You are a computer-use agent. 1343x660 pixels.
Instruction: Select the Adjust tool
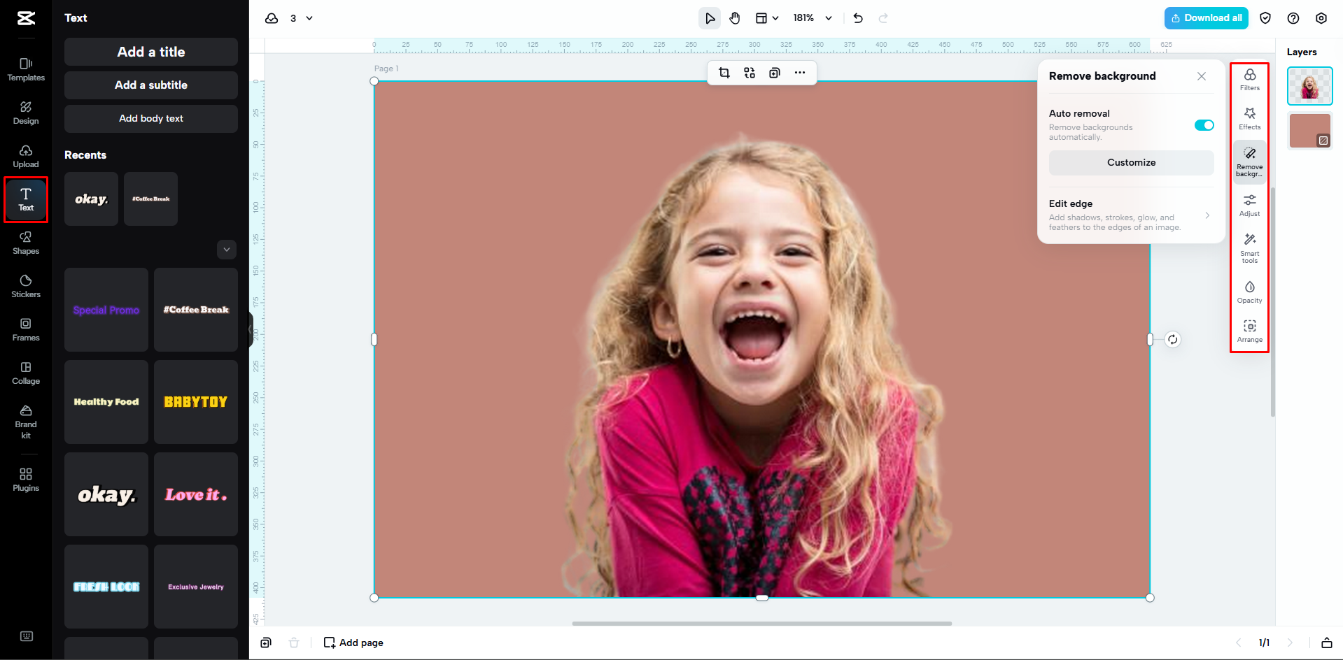point(1249,204)
